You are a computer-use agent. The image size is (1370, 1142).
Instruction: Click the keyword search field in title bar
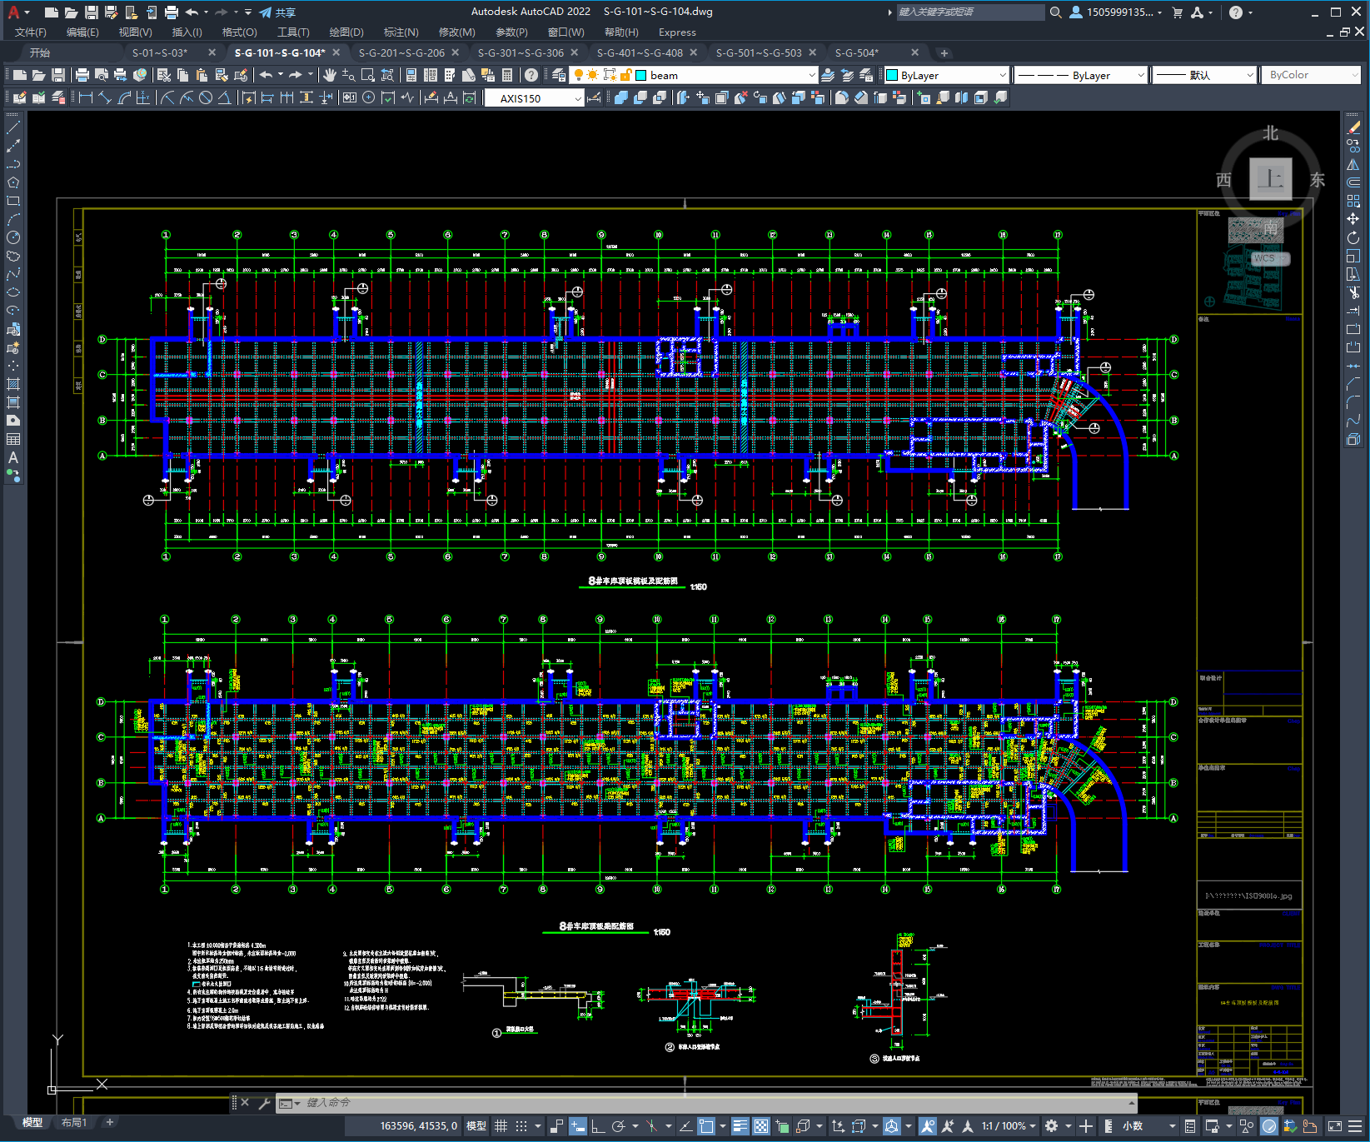(970, 12)
